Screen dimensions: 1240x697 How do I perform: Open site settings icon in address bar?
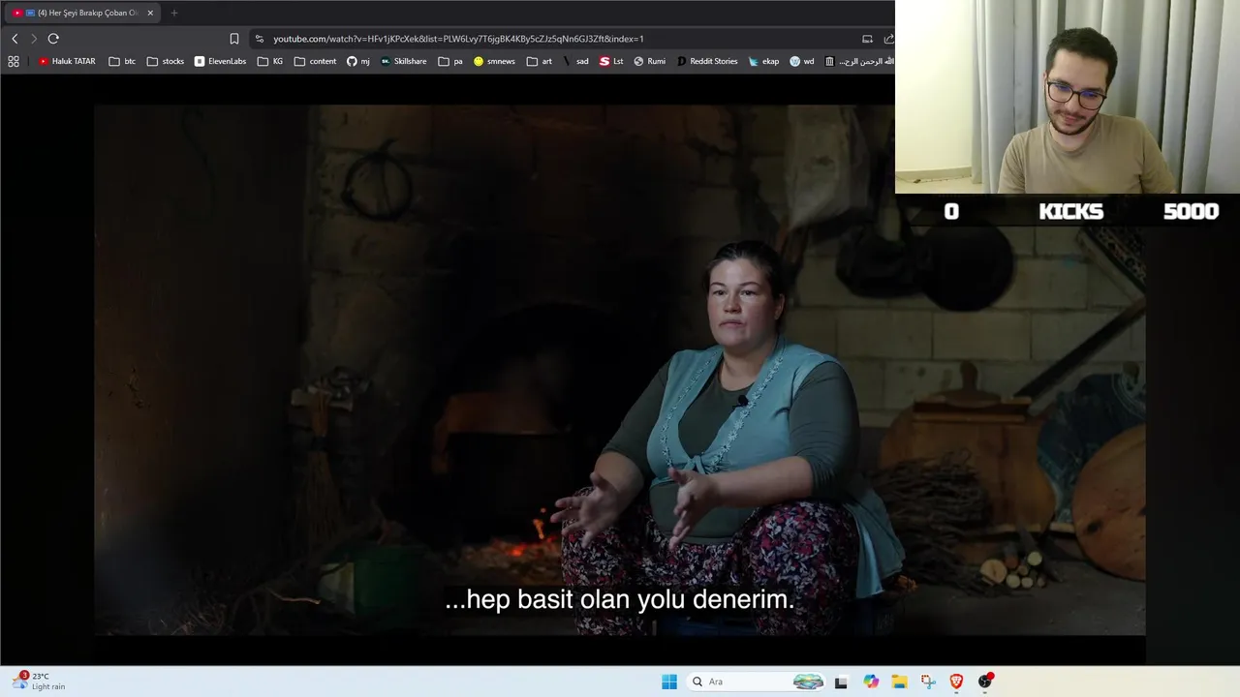(x=260, y=39)
